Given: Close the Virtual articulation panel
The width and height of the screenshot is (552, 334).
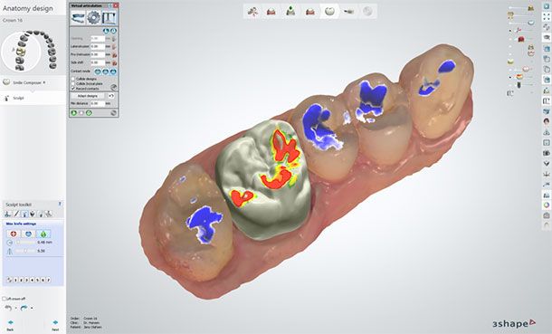Looking at the screenshot, I should [116, 5].
